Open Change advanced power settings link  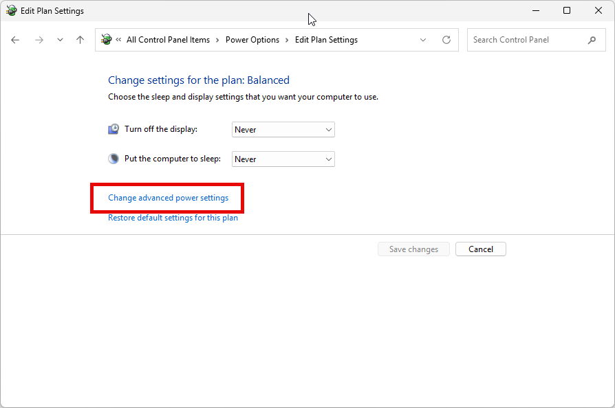(168, 198)
